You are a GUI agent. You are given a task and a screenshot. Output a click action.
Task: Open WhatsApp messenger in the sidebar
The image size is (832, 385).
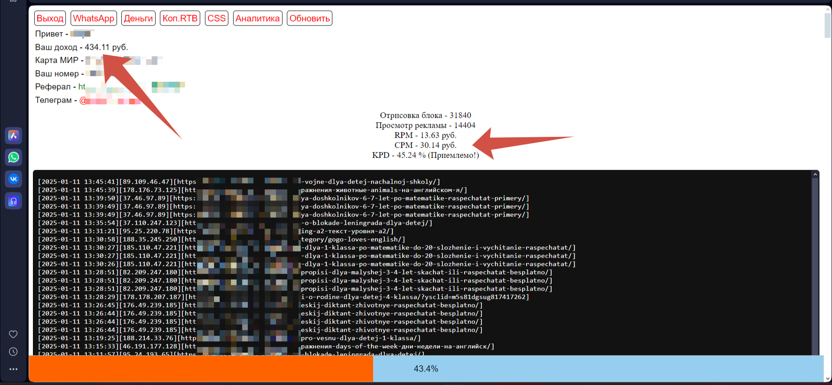(13, 157)
